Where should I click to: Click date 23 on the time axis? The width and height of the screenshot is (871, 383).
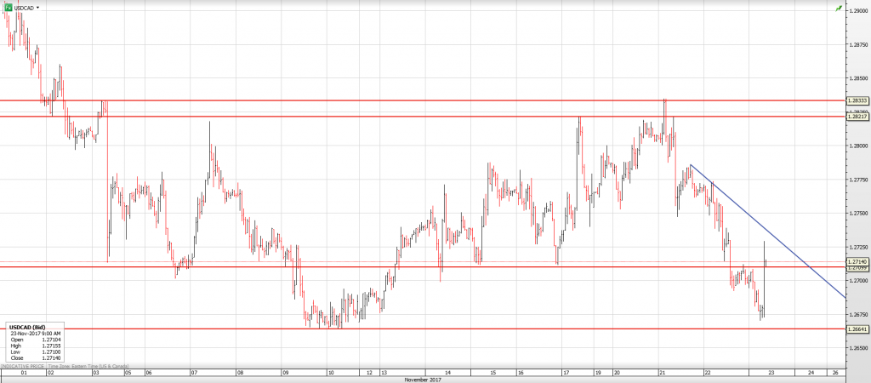[x=769, y=373]
